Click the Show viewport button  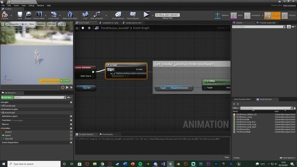pos(32,24)
